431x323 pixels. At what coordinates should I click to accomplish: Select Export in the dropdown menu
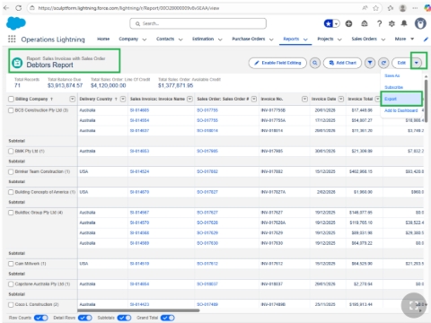click(401, 99)
